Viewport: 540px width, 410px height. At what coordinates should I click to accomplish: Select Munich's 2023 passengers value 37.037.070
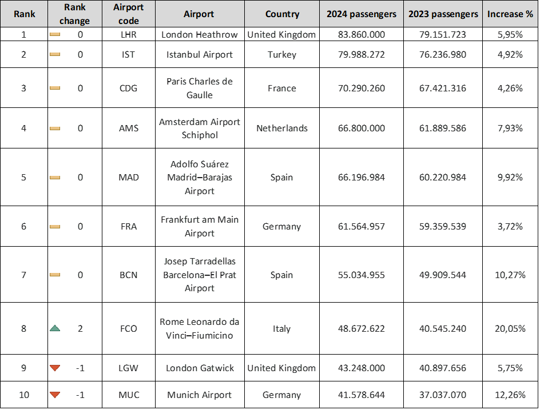(443, 395)
